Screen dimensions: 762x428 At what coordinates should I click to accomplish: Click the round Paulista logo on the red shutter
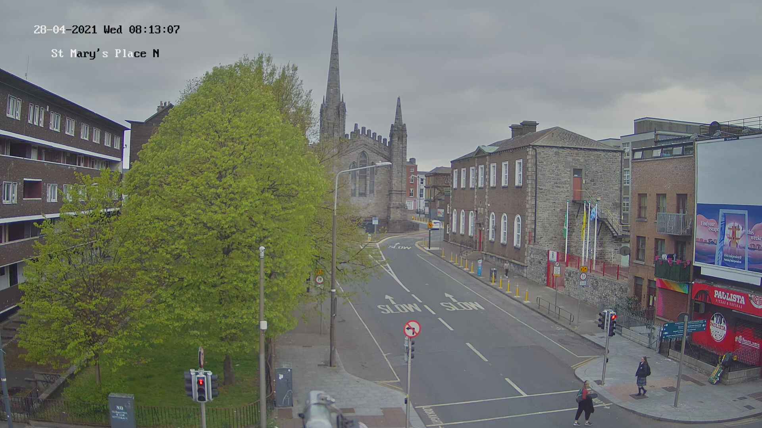(x=718, y=327)
